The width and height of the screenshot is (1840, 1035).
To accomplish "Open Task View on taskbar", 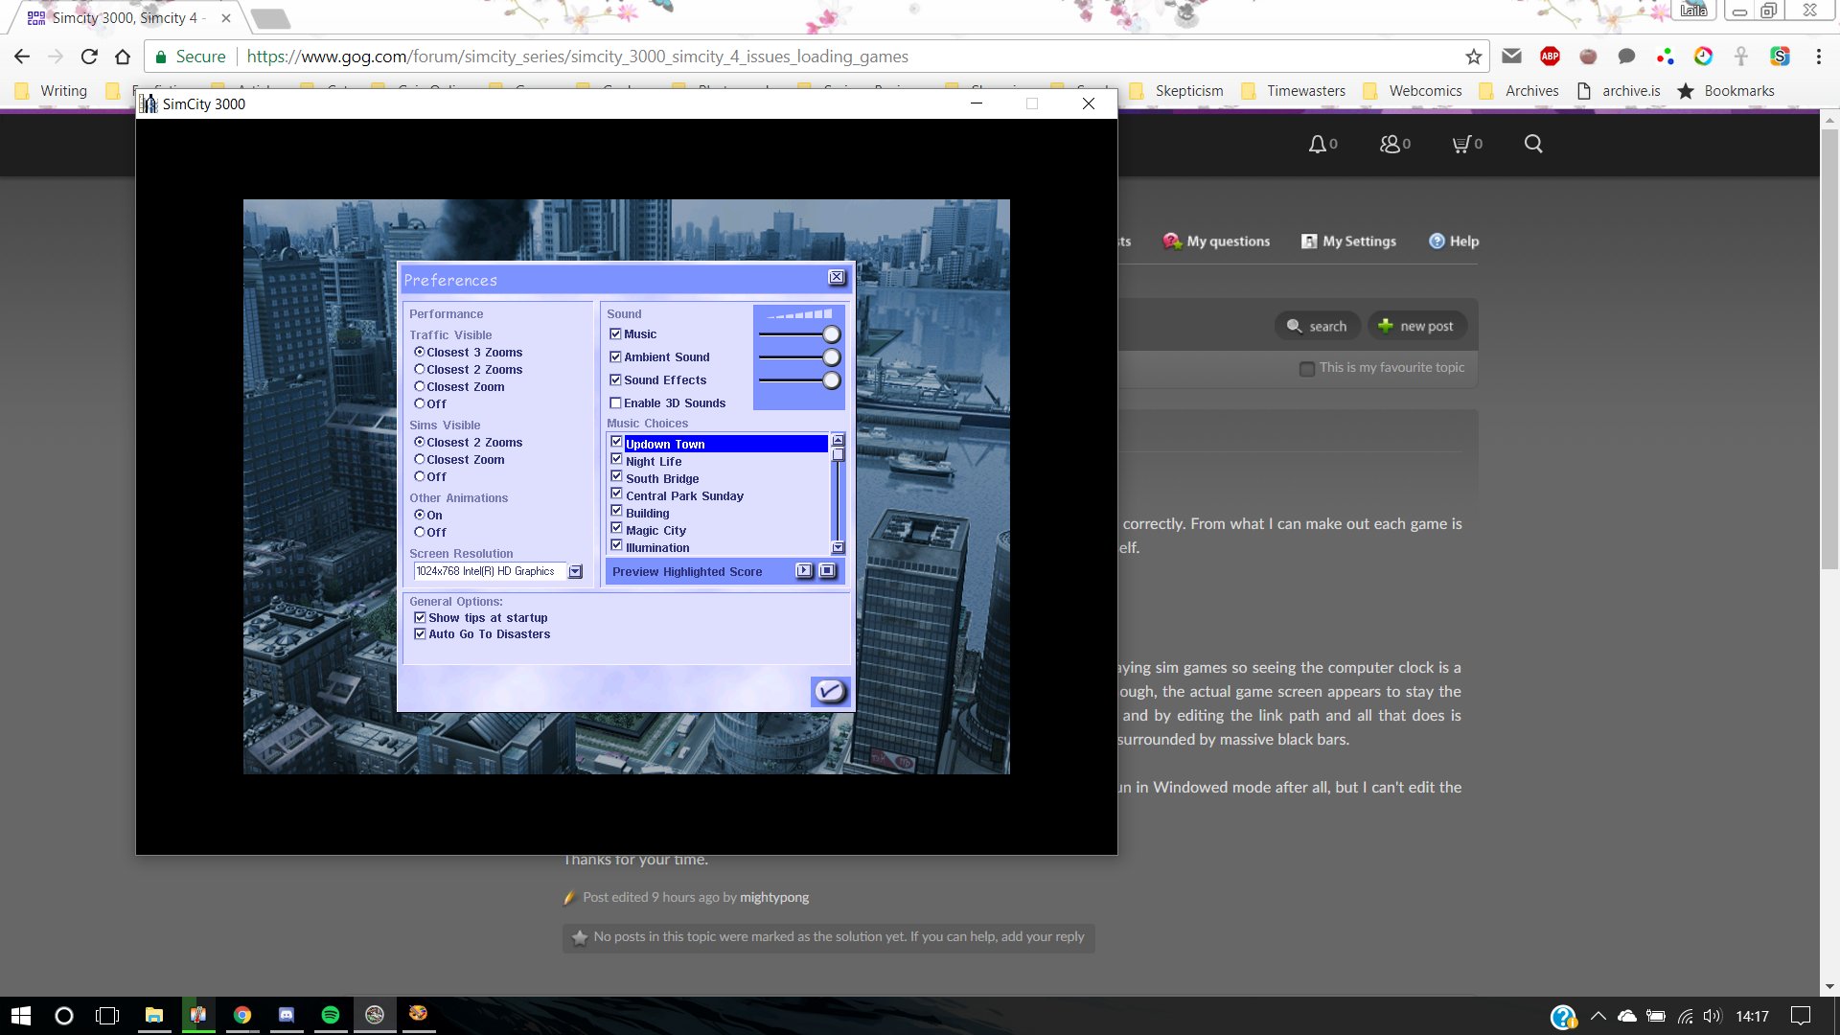I will tap(107, 1016).
